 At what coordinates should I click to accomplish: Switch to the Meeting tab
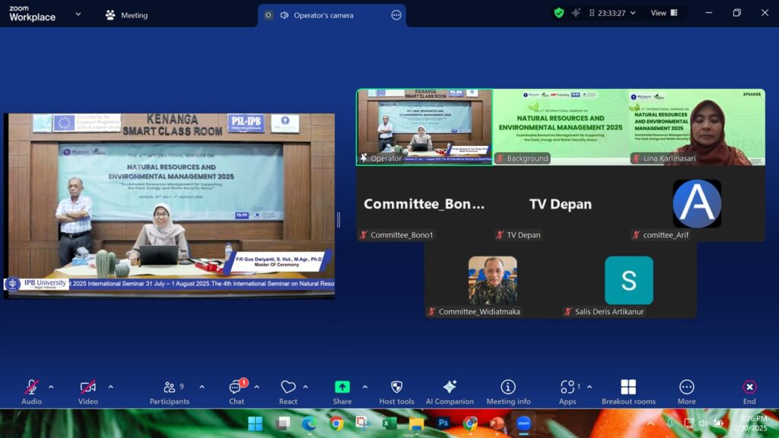pyautogui.click(x=126, y=15)
